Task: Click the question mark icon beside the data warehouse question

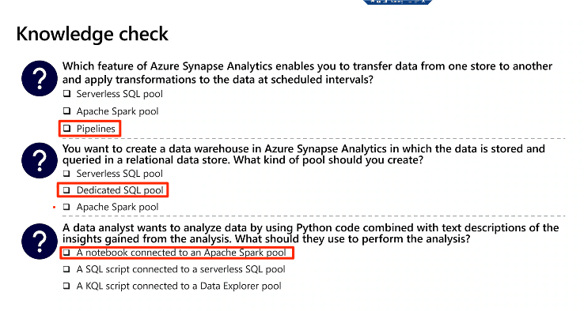Action: (39, 160)
